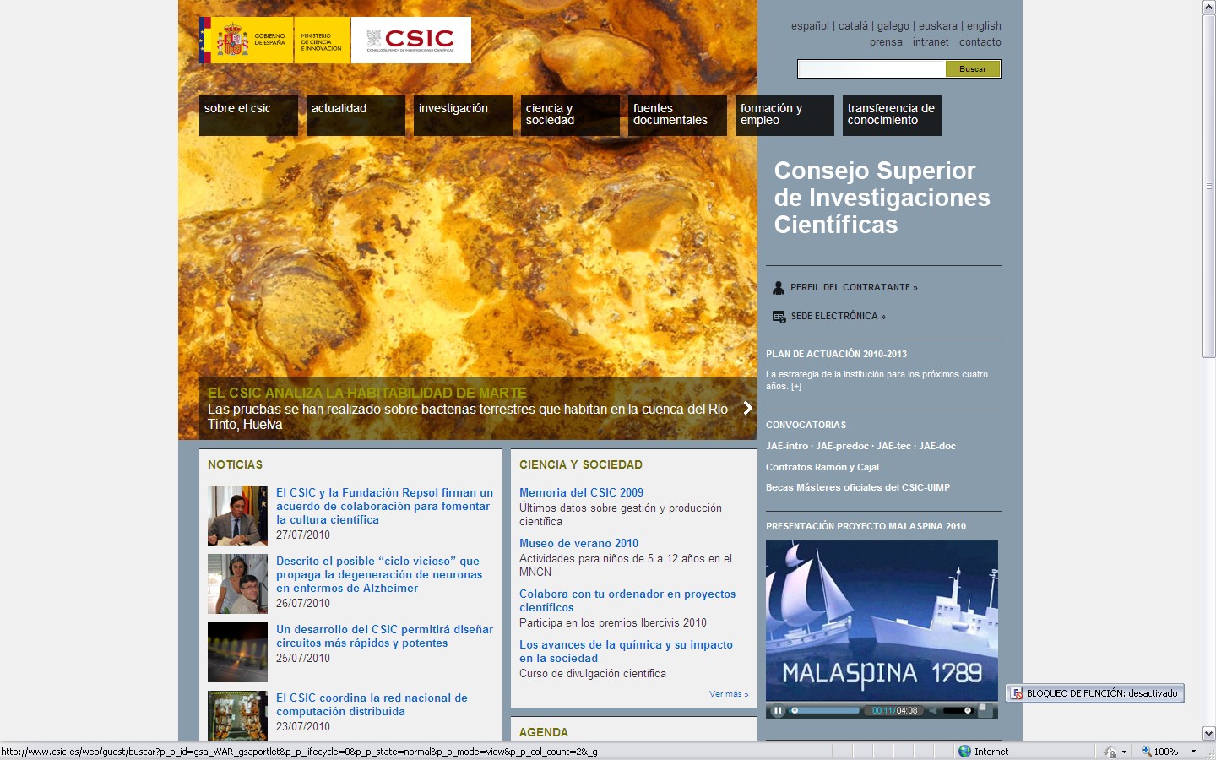Switch language to català

[853, 26]
